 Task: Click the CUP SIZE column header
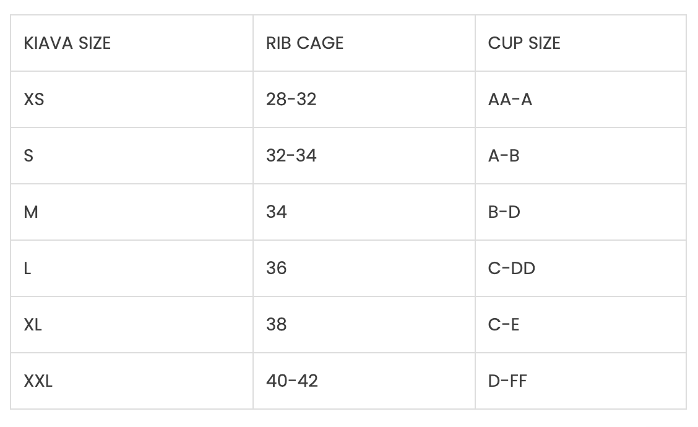click(x=524, y=43)
